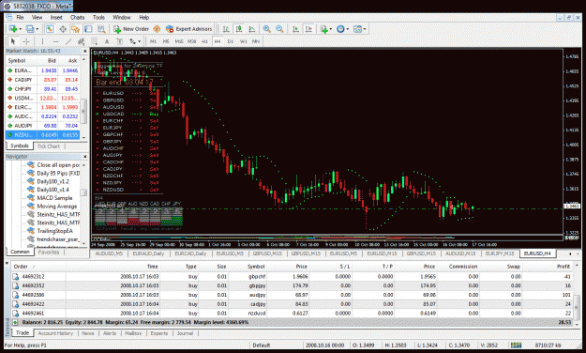Open the Profiles toolbar button
This screenshot has width=586, height=353.
click(x=31, y=29)
